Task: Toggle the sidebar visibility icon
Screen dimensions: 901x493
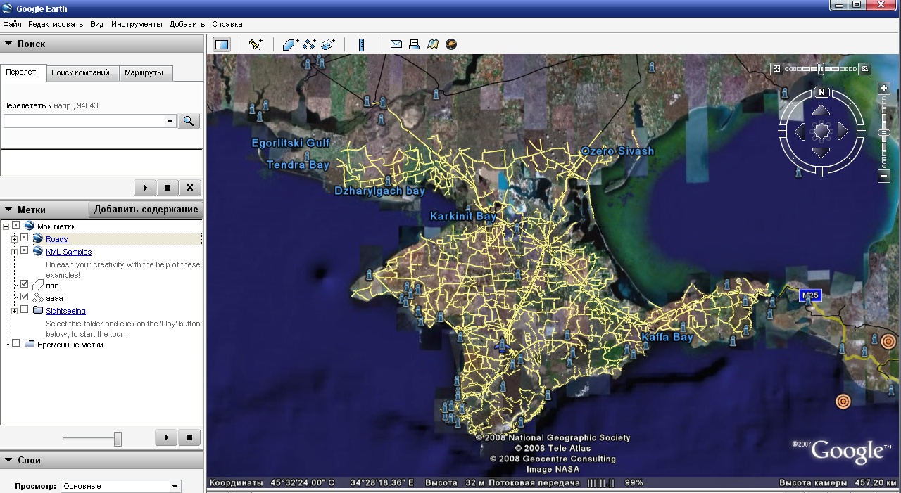Action: [221, 44]
